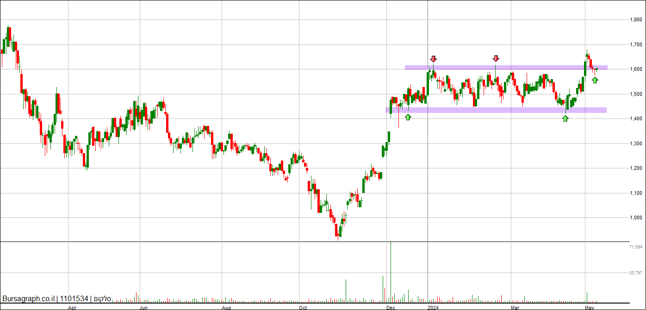Image resolution: width=646 pixels, height=310 pixels.
Task: Click the 1,000 price axis label
Action: (x=635, y=218)
